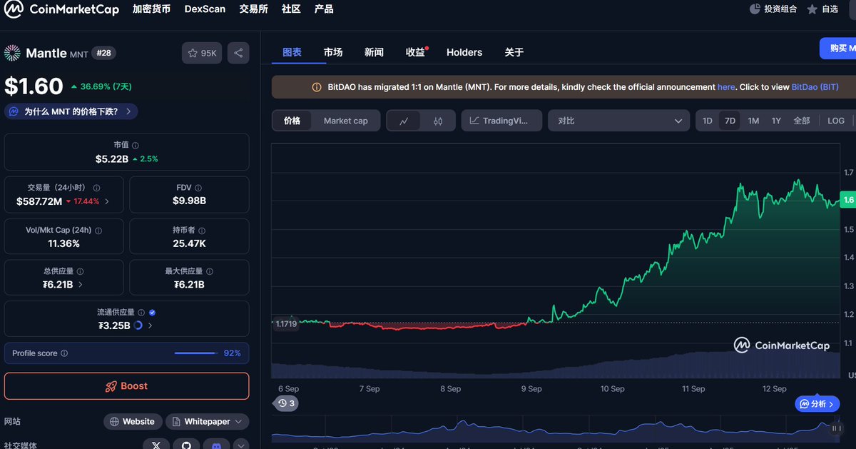
Task: Switch to 新闻 tab
Action: [x=374, y=52]
